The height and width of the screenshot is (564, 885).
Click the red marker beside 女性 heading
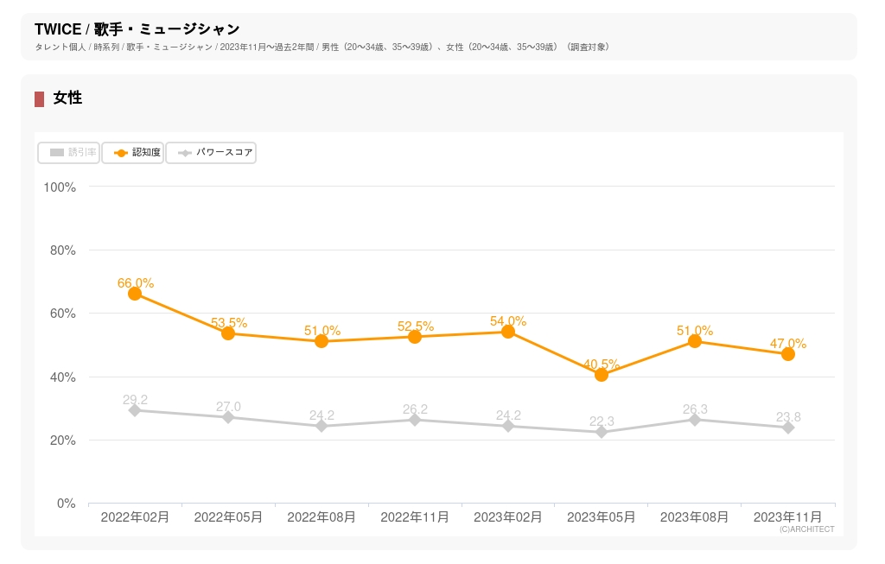[40, 99]
